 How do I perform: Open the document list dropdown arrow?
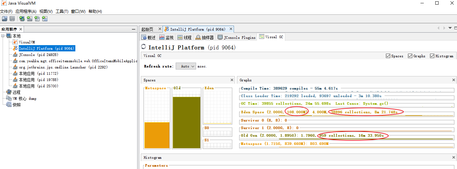tap(450, 28)
